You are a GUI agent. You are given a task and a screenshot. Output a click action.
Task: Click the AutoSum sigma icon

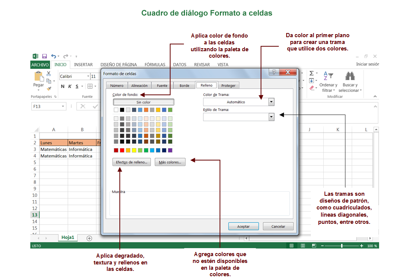[x=312, y=73]
